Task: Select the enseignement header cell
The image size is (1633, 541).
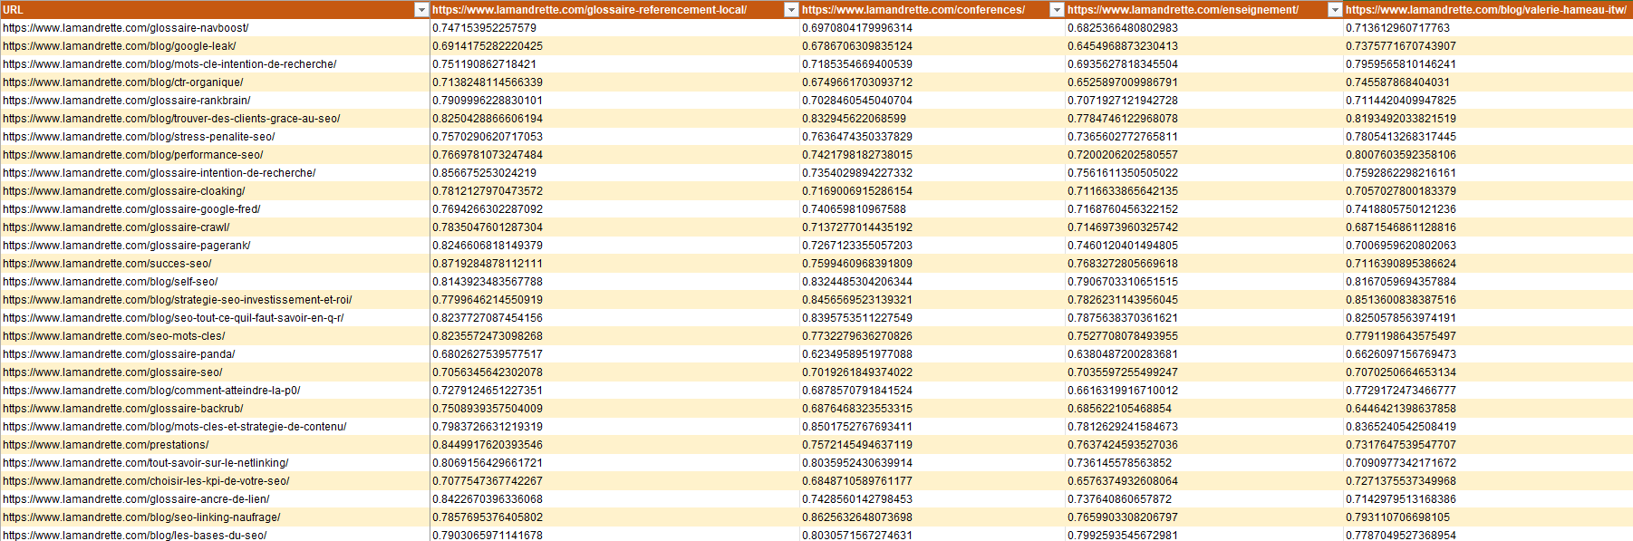Action: click(x=1204, y=10)
